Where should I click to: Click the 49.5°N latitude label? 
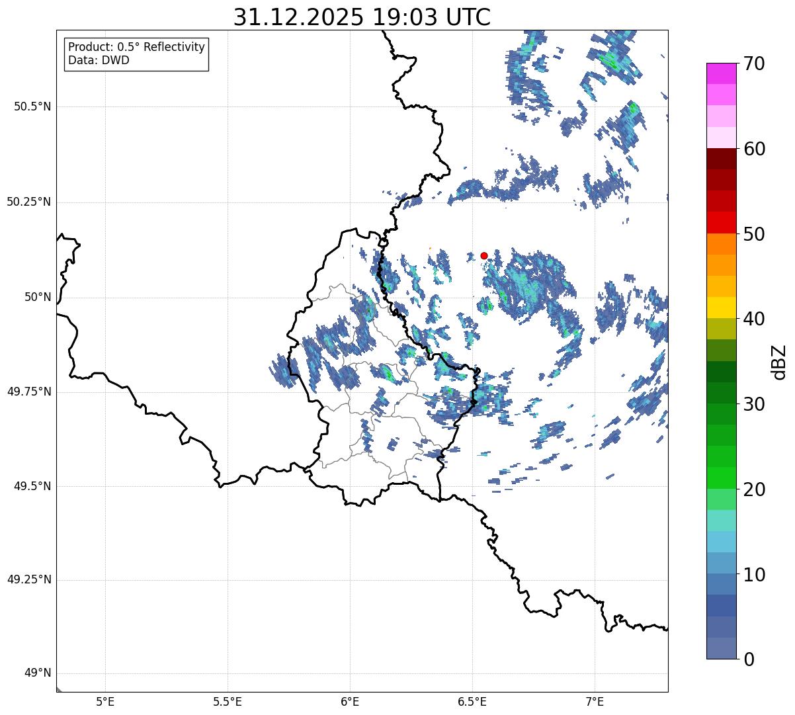tap(32, 486)
